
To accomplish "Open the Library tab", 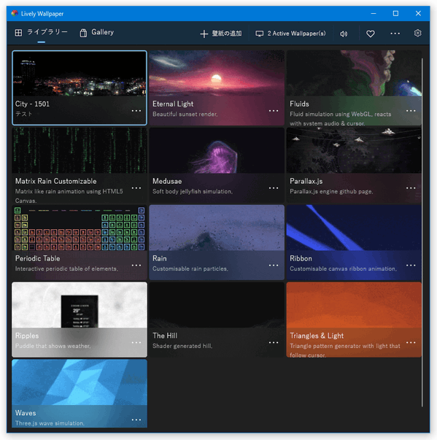I will [41, 33].
